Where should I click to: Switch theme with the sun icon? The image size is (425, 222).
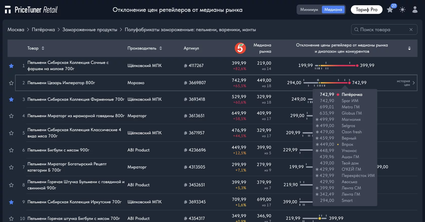click(402, 10)
